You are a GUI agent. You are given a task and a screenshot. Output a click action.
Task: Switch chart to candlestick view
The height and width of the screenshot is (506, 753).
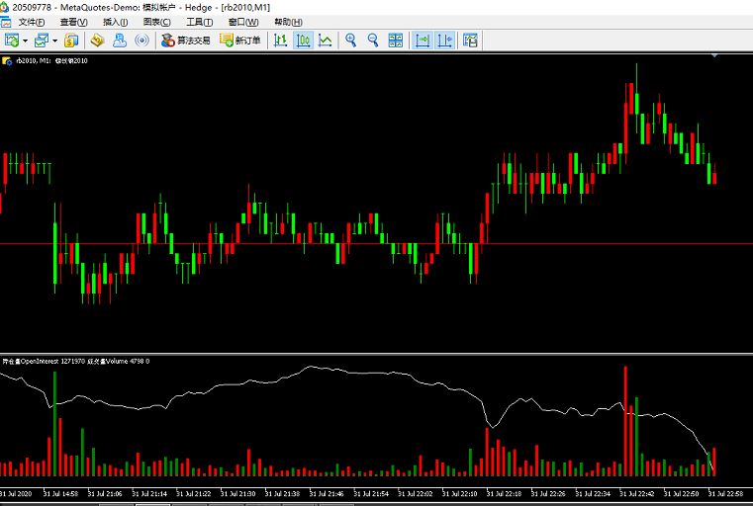tap(303, 41)
